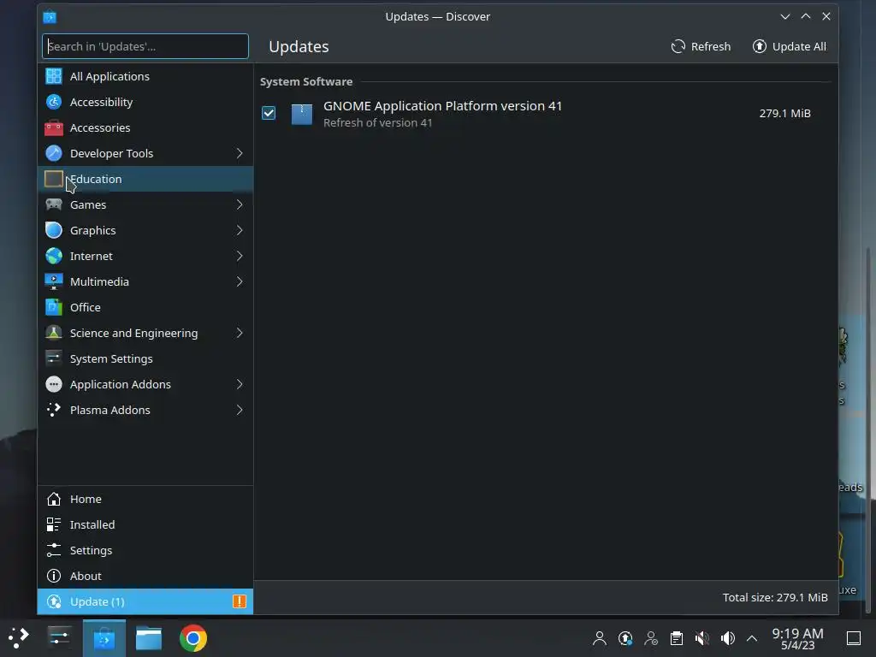Go to the Home page
Screen dimensions: 876x657
145,499
